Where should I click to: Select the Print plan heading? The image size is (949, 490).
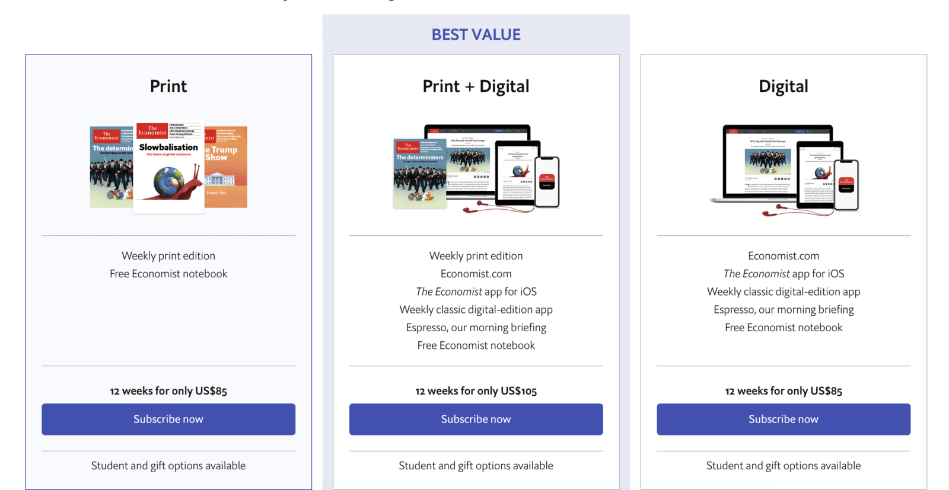[x=168, y=87]
